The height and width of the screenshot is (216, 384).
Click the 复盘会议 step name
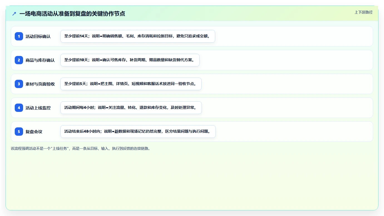pos(34,132)
